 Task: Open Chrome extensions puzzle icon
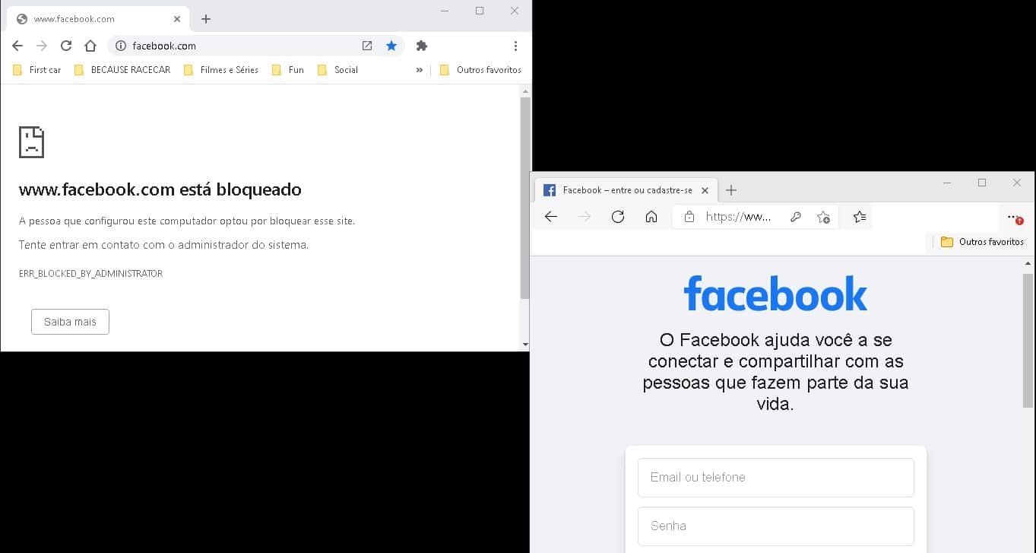pos(422,46)
